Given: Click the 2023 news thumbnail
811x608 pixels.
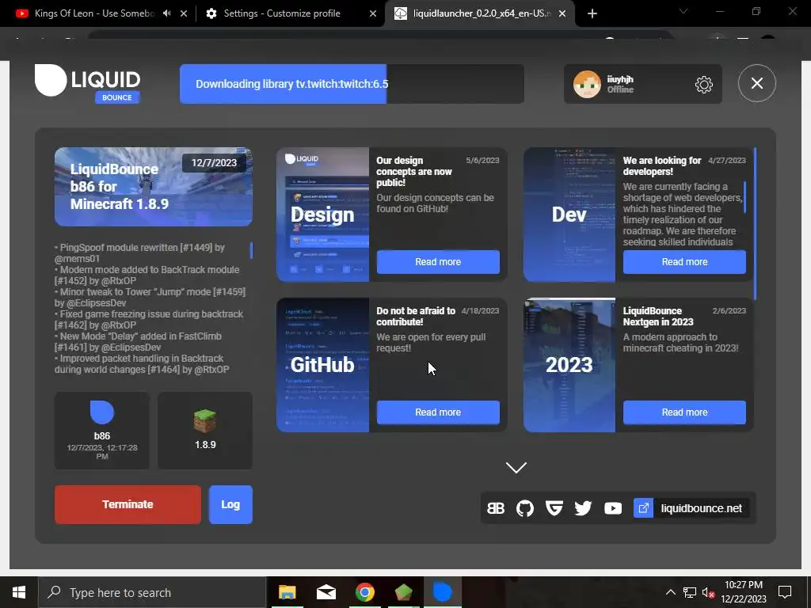Looking at the screenshot, I should pos(569,365).
